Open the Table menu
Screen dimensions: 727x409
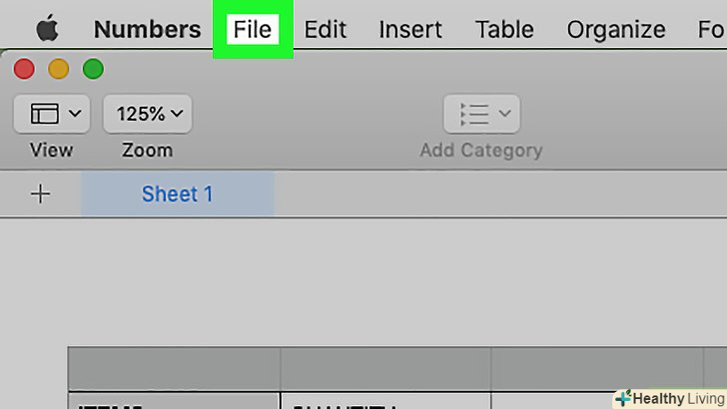504,30
